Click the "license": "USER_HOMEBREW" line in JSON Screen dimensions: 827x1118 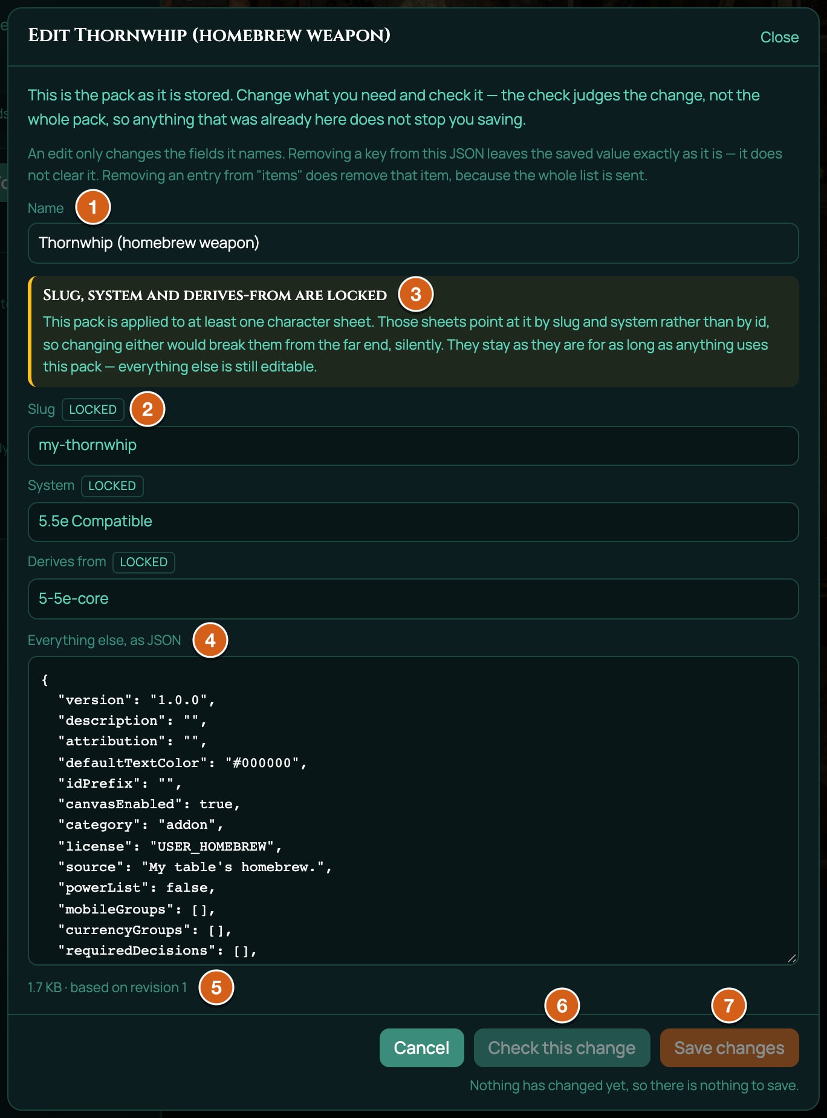170,846
